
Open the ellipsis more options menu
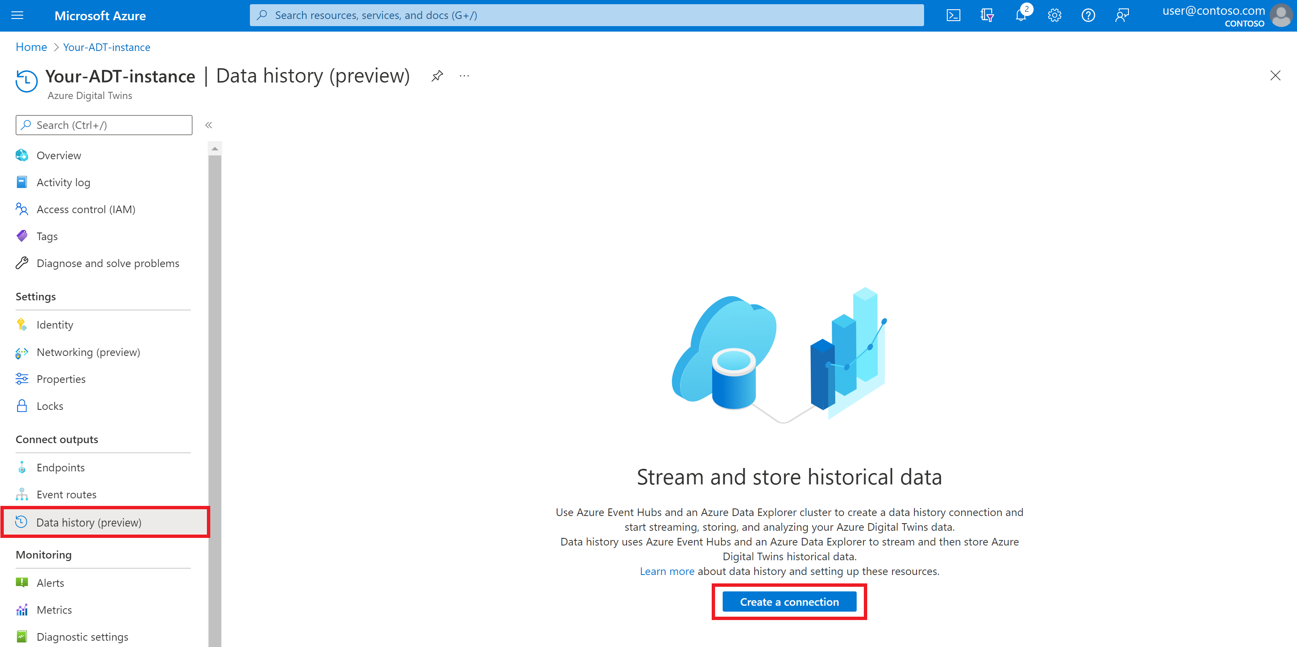[464, 76]
